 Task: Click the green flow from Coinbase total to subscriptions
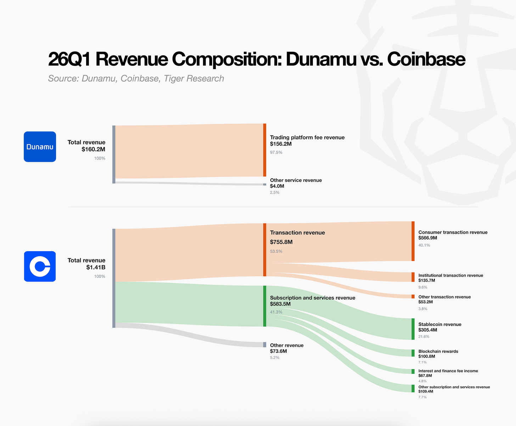[189, 304]
